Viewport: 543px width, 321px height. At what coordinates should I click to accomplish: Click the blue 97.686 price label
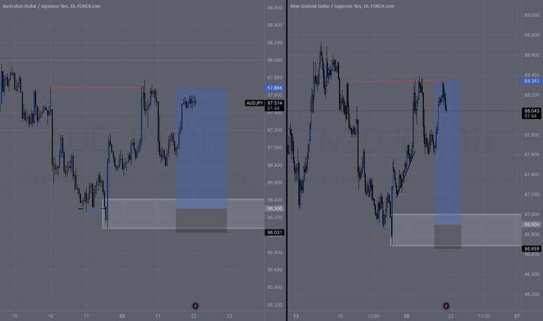275,88
